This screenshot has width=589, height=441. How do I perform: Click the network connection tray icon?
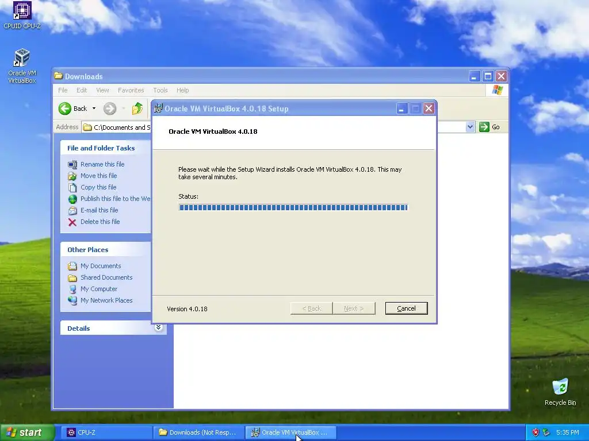tap(546, 432)
